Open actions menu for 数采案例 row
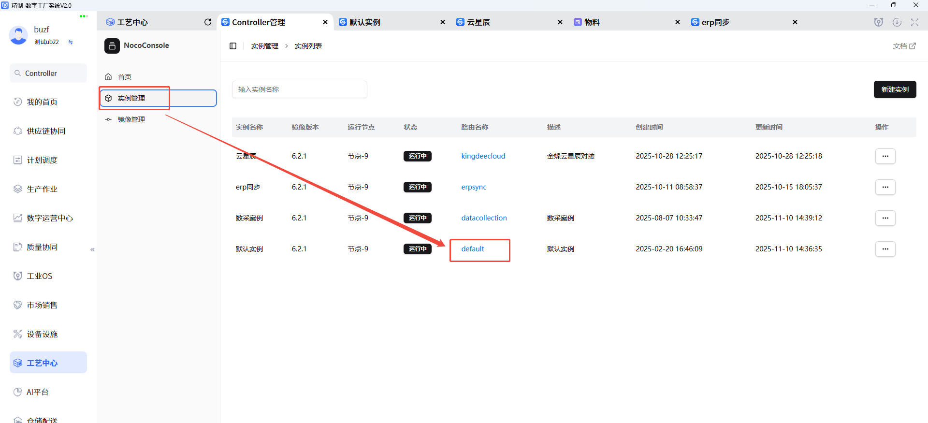Viewport: 928px width, 423px height. 885,218
